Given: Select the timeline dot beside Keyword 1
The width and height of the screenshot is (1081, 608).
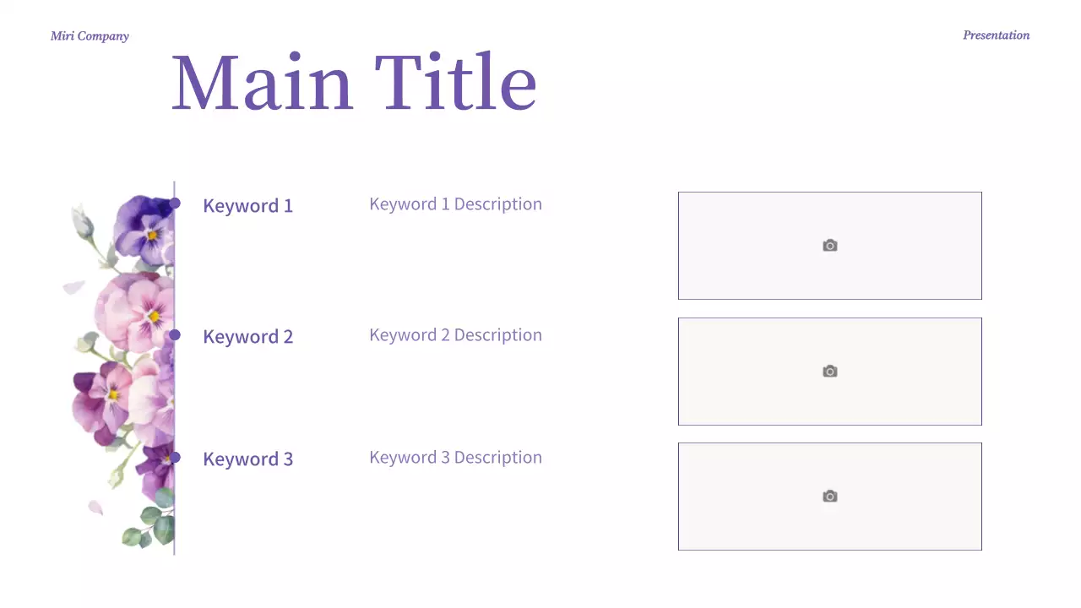Looking at the screenshot, I should [175, 204].
